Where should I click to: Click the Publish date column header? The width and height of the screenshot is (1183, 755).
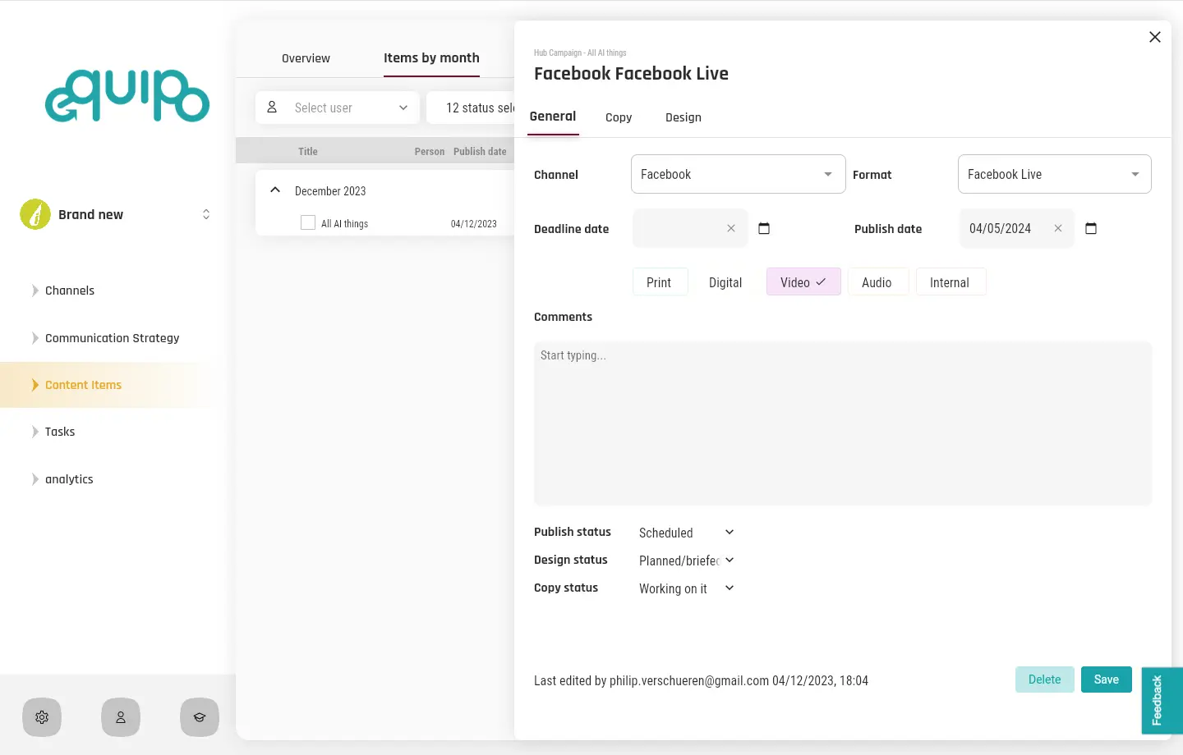(480, 152)
